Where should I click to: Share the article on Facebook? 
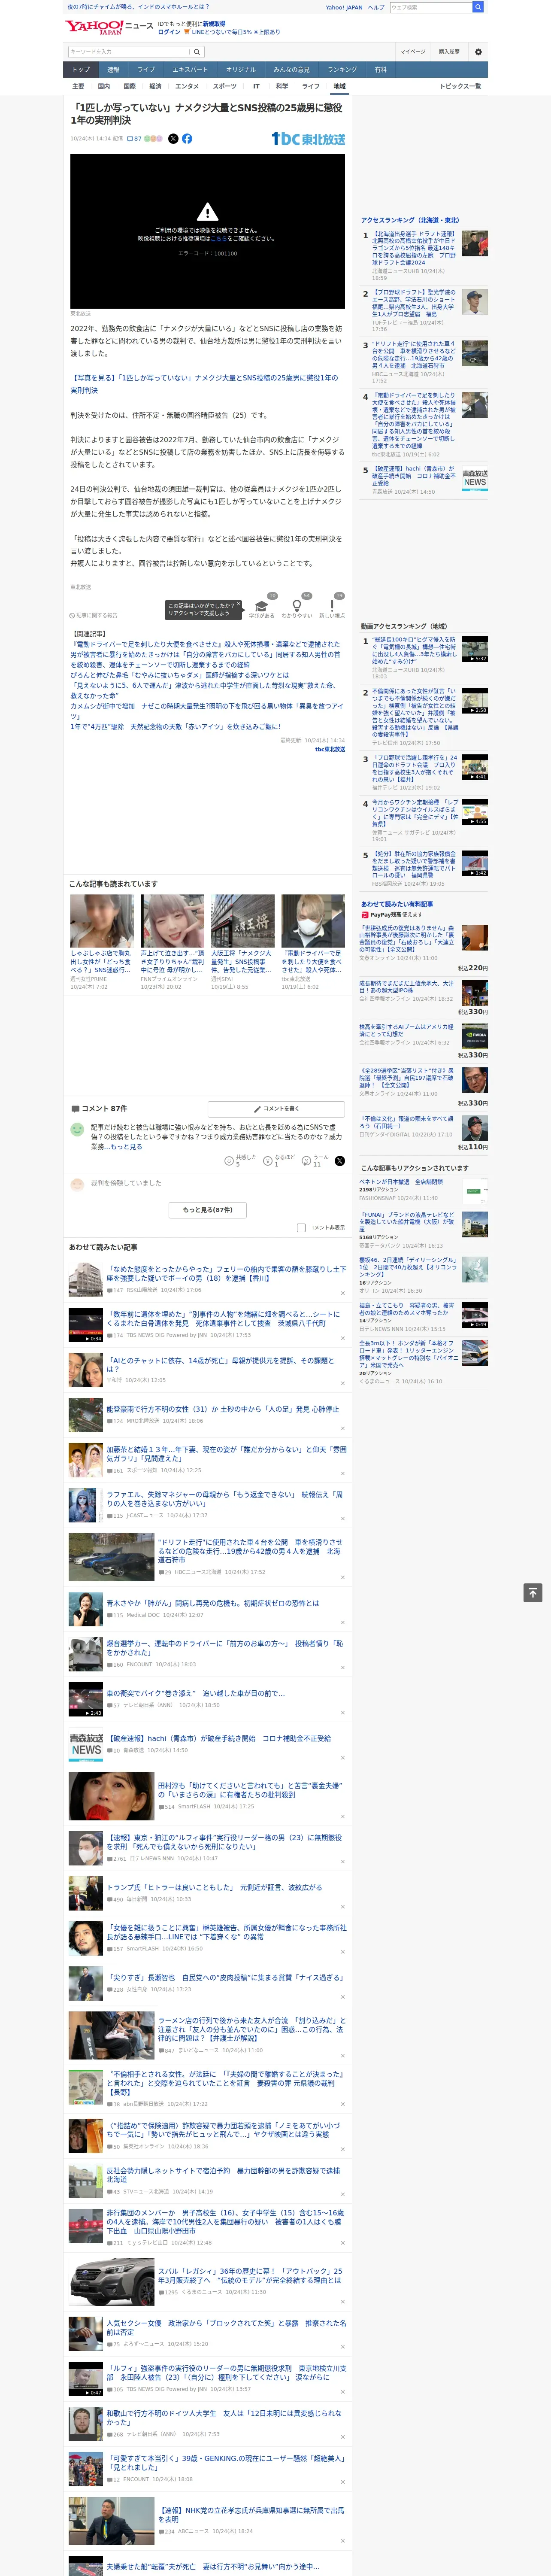(x=187, y=139)
